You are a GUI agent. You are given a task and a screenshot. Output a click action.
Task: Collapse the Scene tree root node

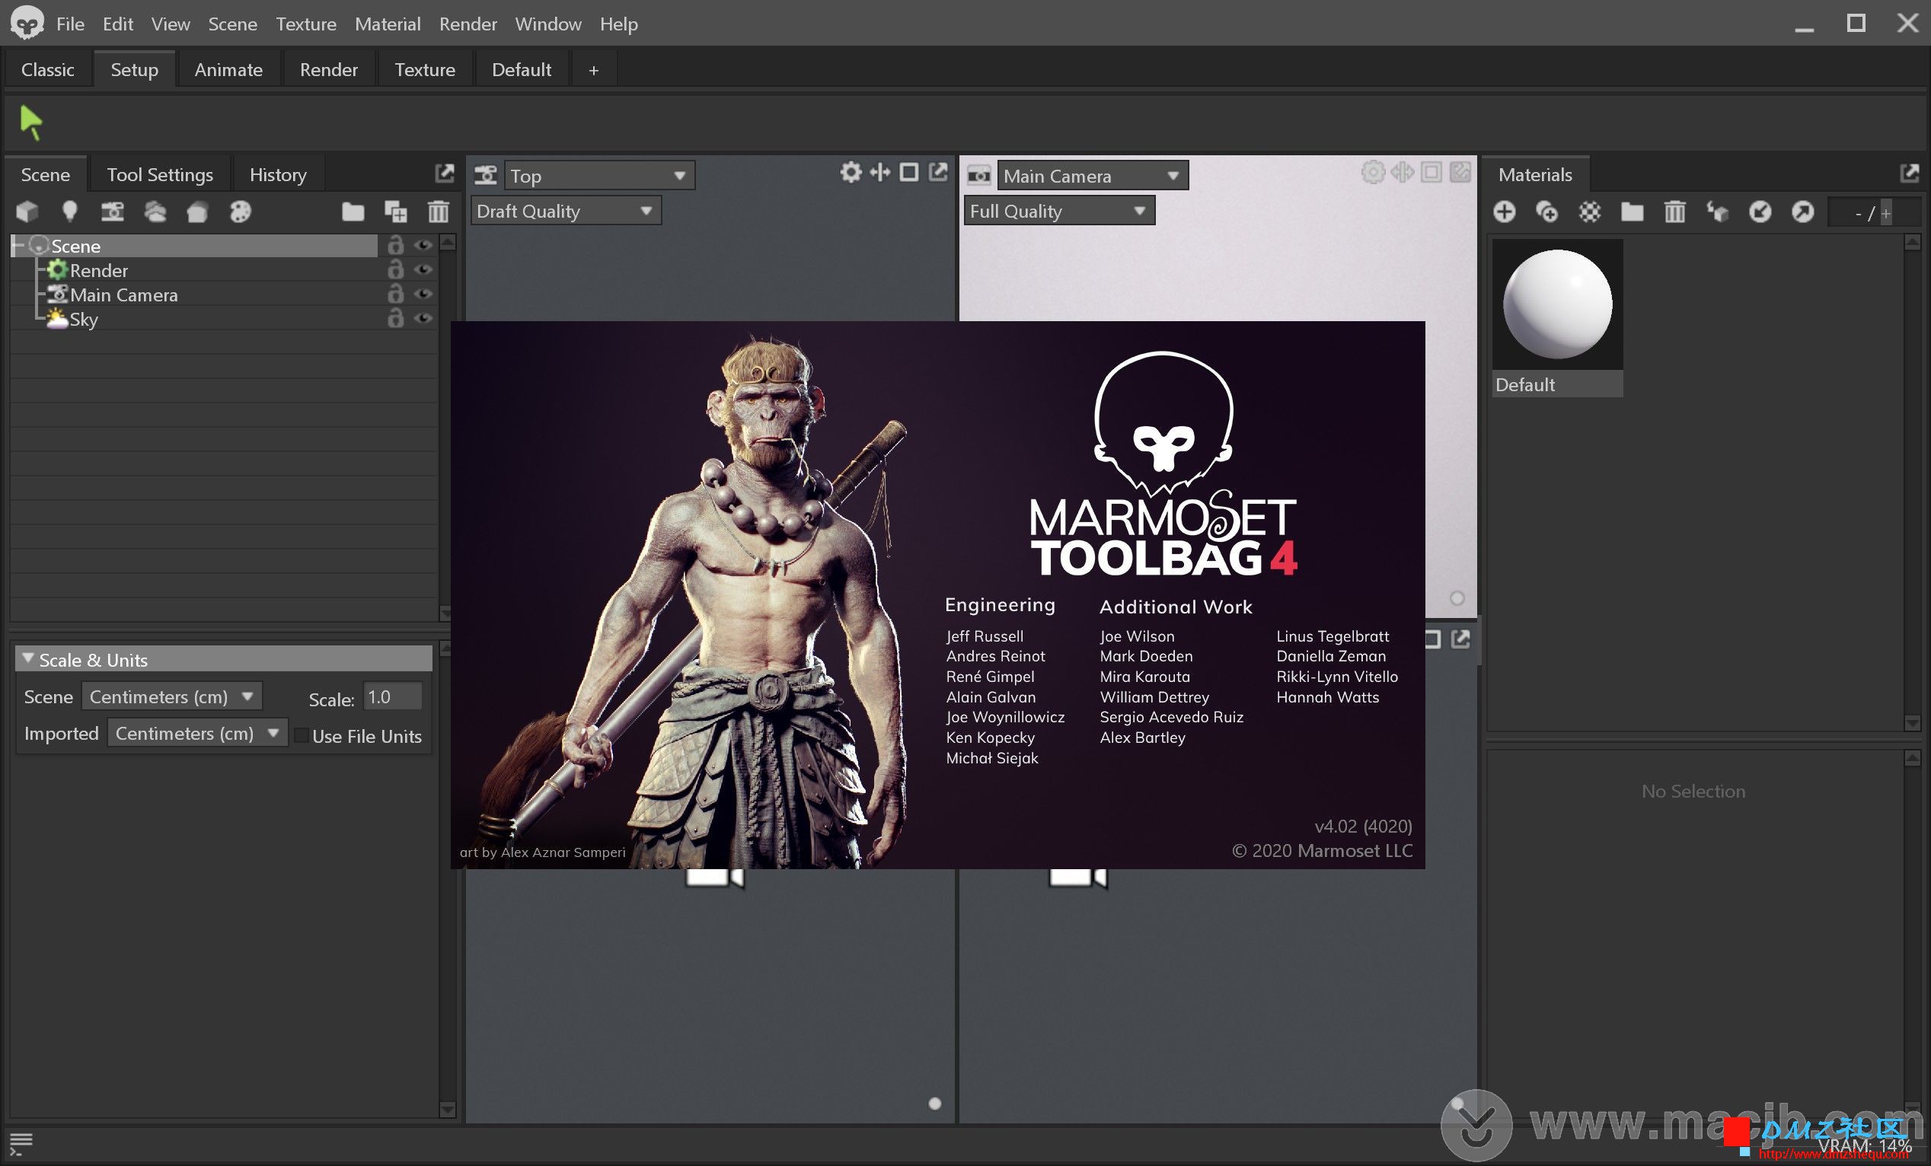tap(18, 246)
